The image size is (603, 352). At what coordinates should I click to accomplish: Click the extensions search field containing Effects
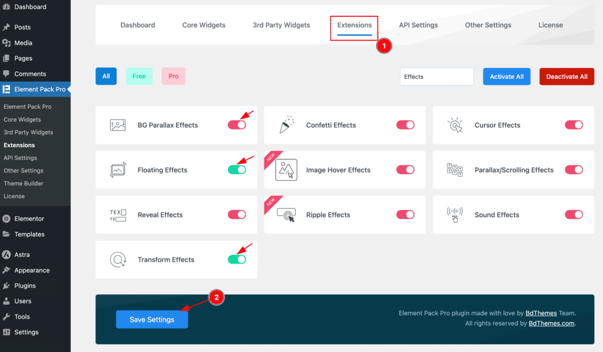click(437, 77)
